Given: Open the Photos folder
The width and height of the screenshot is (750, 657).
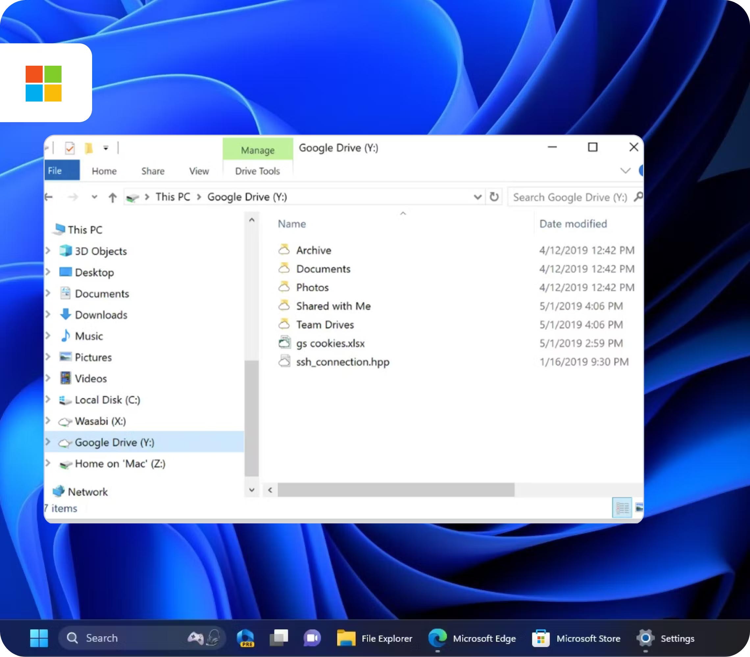Looking at the screenshot, I should coord(312,287).
